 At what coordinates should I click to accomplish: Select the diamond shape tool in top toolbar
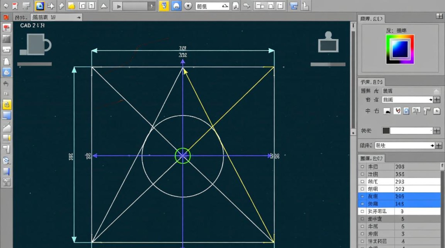pos(61,6)
